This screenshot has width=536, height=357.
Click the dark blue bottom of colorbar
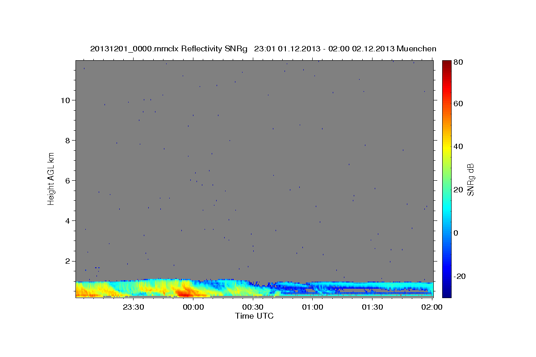[446, 292]
